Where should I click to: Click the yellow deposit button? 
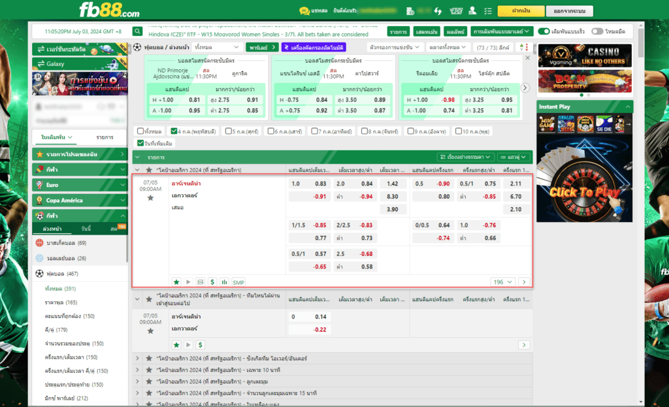pos(521,10)
